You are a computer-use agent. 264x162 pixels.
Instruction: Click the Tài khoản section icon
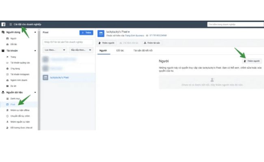pyautogui.click(x=3, y=51)
